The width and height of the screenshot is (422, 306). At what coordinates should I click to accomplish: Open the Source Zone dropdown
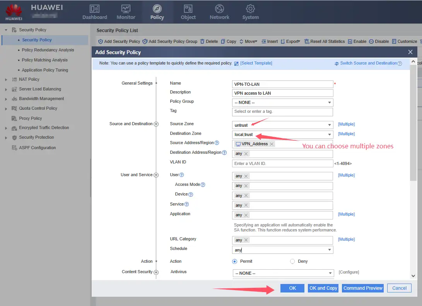click(330, 125)
